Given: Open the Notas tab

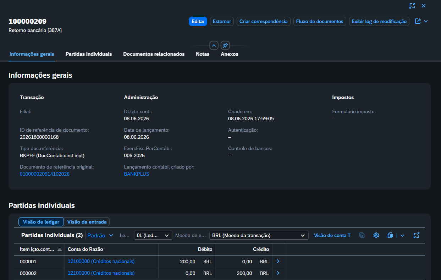Looking at the screenshot, I should 203,54.
